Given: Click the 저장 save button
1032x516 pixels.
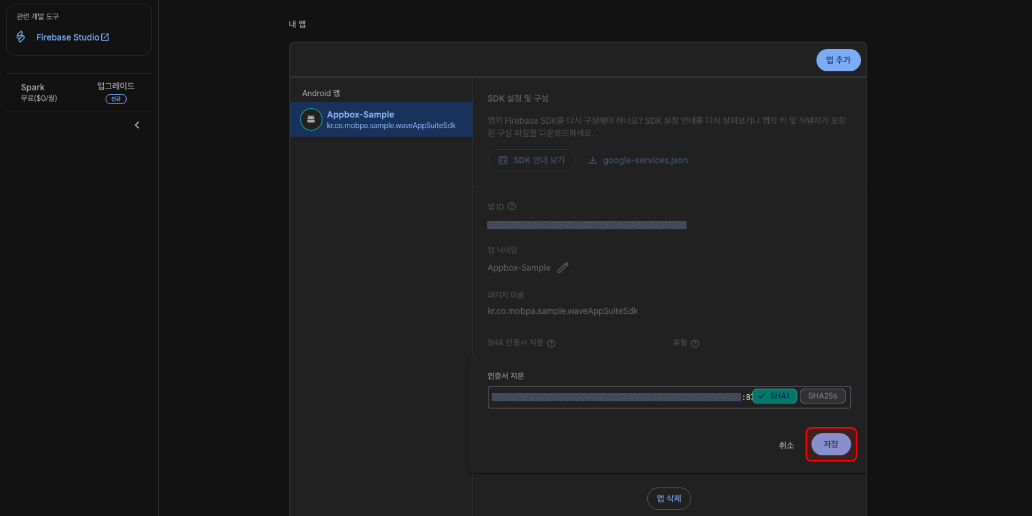Looking at the screenshot, I should coord(831,444).
